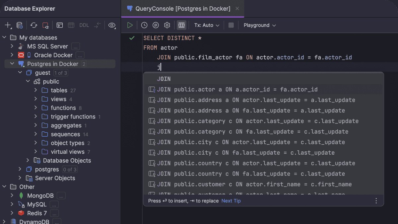Select plain JOIN keyword suggestion

263,79
